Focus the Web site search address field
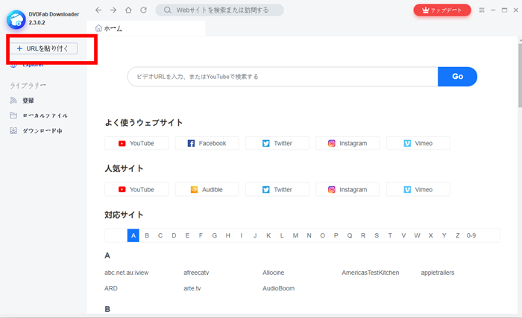 click(220, 10)
